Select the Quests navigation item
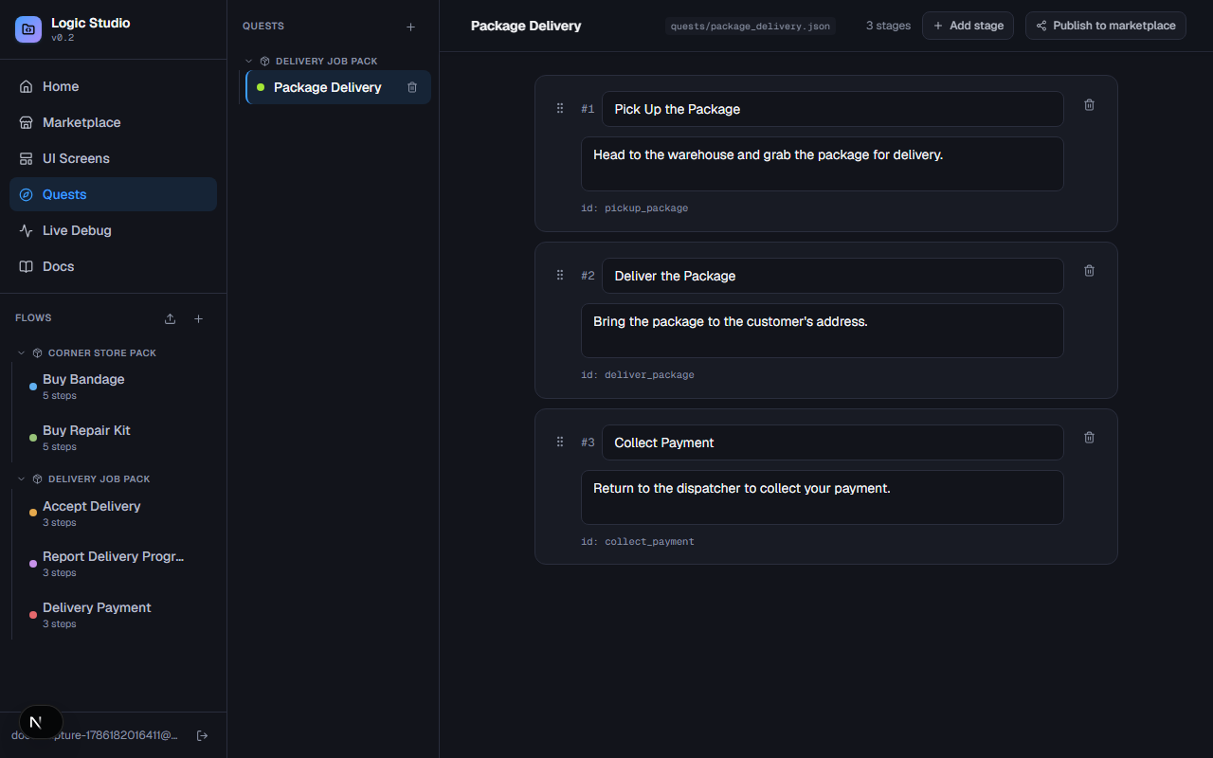The width and height of the screenshot is (1213, 758). (x=114, y=194)
